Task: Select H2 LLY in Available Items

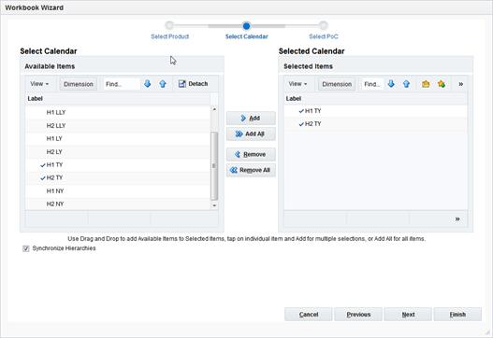Action: tap(118, 125)
